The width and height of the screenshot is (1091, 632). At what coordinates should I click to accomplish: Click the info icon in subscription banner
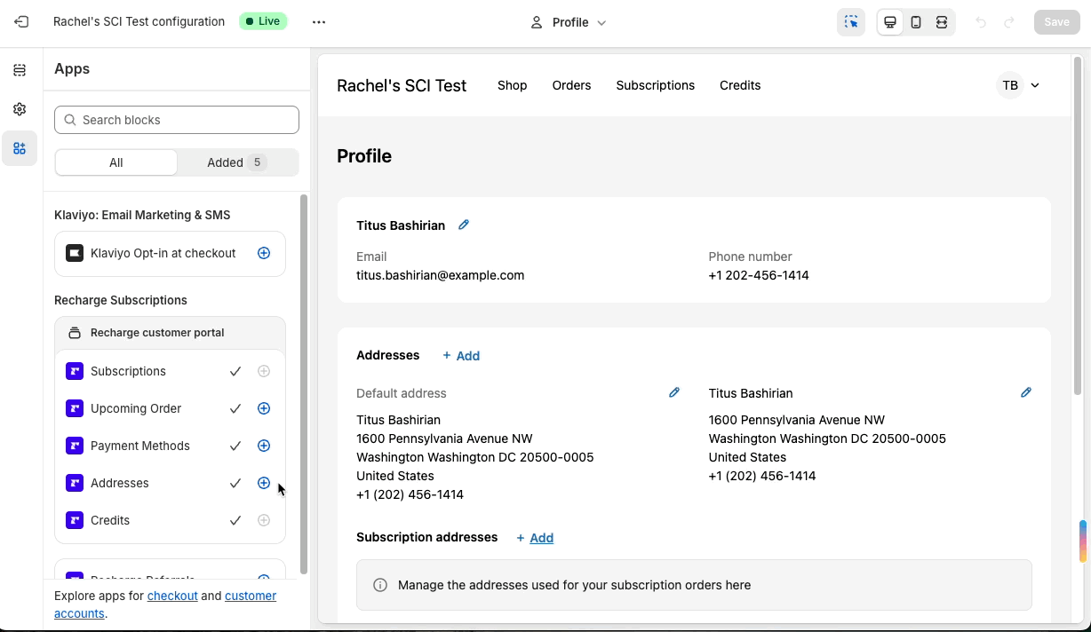click(380, 585)
